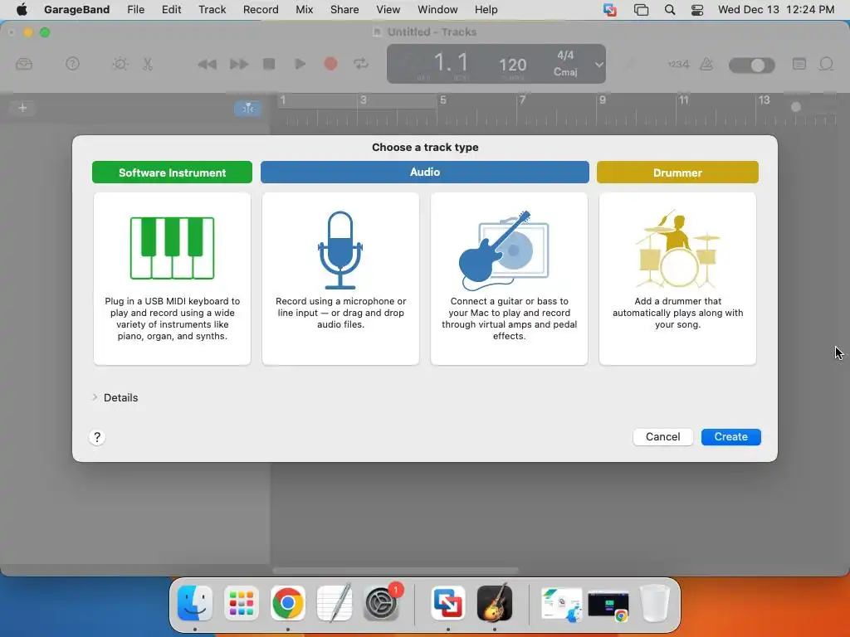Open Smart Controls dial icon

[120, 64]
